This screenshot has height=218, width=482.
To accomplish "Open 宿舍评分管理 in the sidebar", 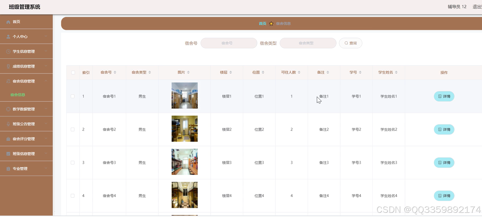I will (26, 139).
